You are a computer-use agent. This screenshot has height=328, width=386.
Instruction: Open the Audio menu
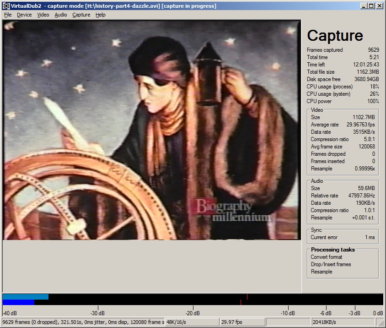(x=60, y=15)
